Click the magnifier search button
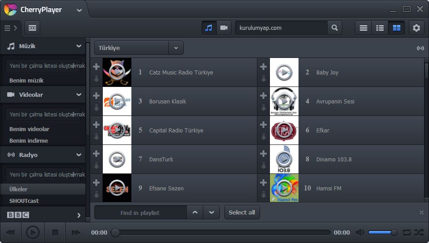Image resolution: width=429 pixels, height=243 pixels. pyautogui.click(x=334, y=28)
